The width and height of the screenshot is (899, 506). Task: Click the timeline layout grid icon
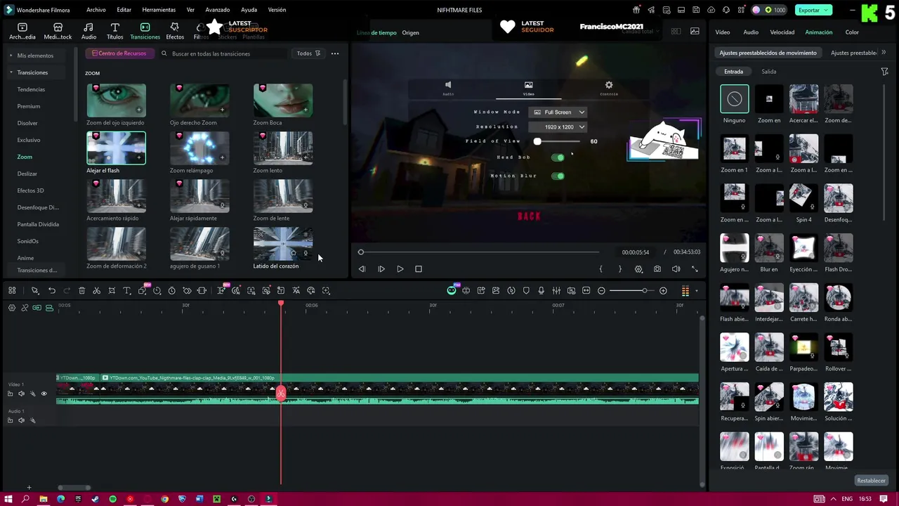[x=12, y=290]
